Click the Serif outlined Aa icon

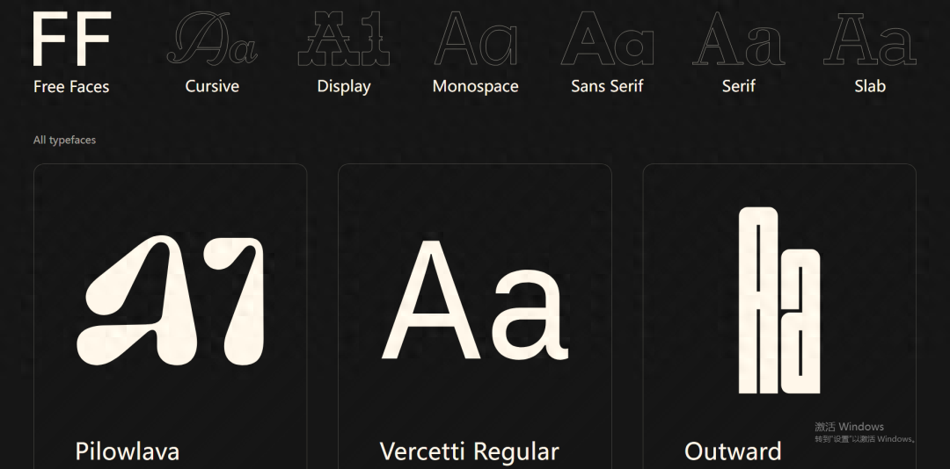click(x=739, y=40)
